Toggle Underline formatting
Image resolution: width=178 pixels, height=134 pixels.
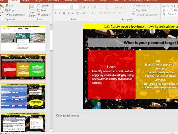click(64, 13)
